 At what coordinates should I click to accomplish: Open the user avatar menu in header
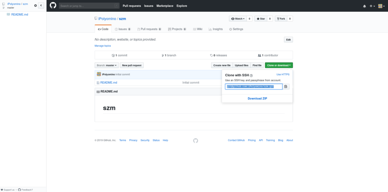pyautogui.click(x=381, y=6)
